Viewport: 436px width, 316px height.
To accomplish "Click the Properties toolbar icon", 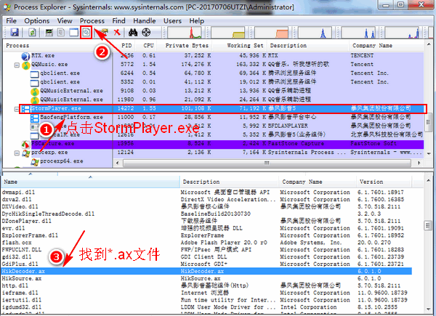I will pos(104,33).
